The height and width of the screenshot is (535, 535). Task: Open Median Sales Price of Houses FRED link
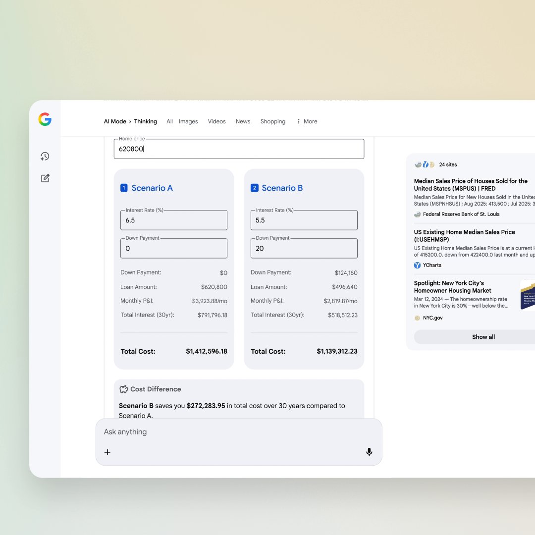coord(471,185)
